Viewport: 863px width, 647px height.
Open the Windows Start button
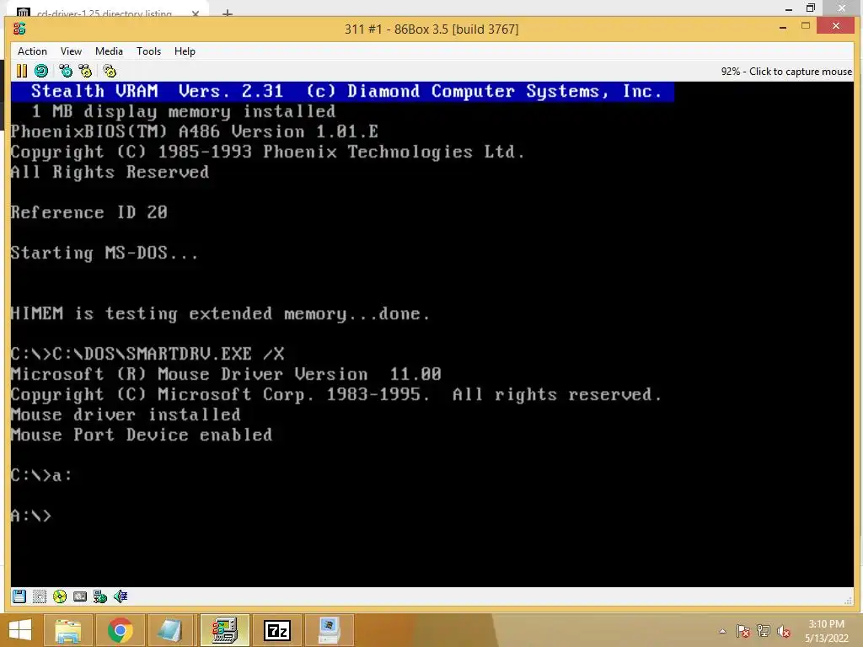point(20,630)
